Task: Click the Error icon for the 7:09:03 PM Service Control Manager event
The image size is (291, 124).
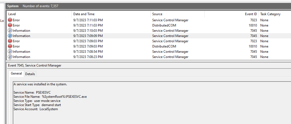Action: [x=10, y=41]
